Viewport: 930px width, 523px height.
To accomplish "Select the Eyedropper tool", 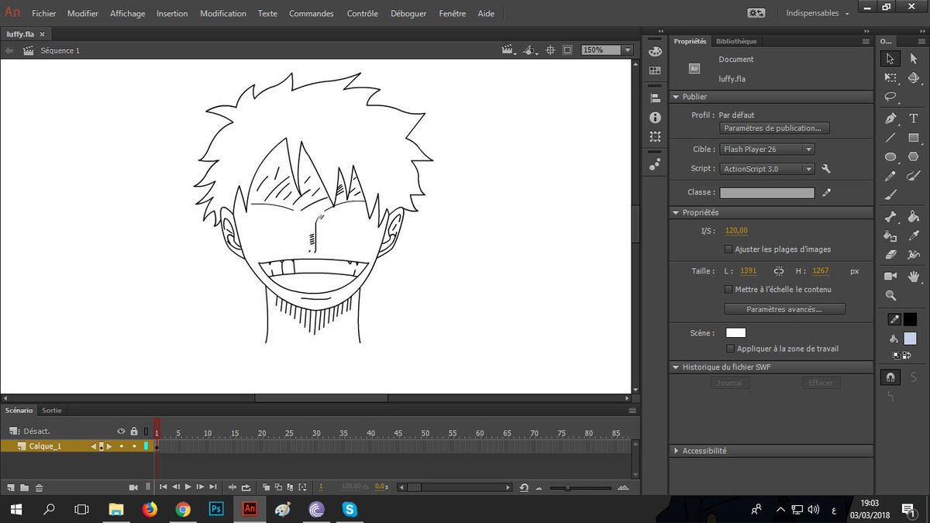I will click(914, 236).
